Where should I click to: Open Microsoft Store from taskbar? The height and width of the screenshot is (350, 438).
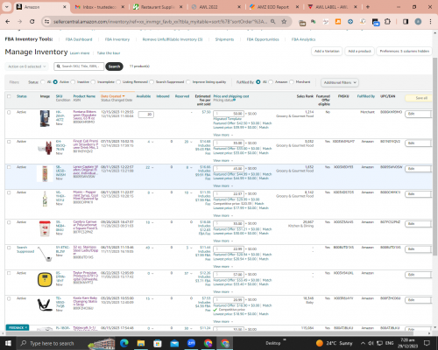click(x=158, y=343)
